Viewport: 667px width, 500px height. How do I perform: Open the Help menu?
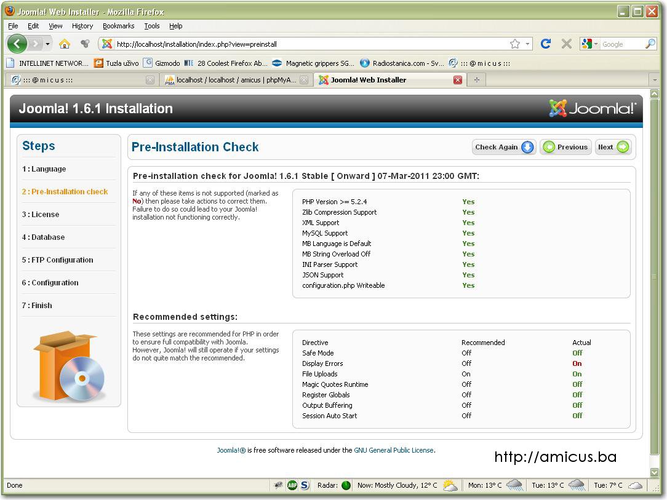pos(176,26)
